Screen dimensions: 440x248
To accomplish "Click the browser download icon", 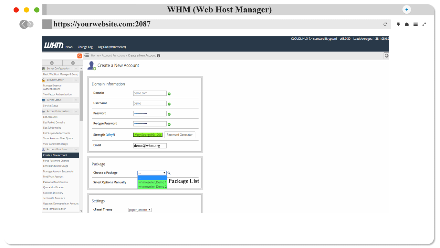I will (x=398, y=24).
